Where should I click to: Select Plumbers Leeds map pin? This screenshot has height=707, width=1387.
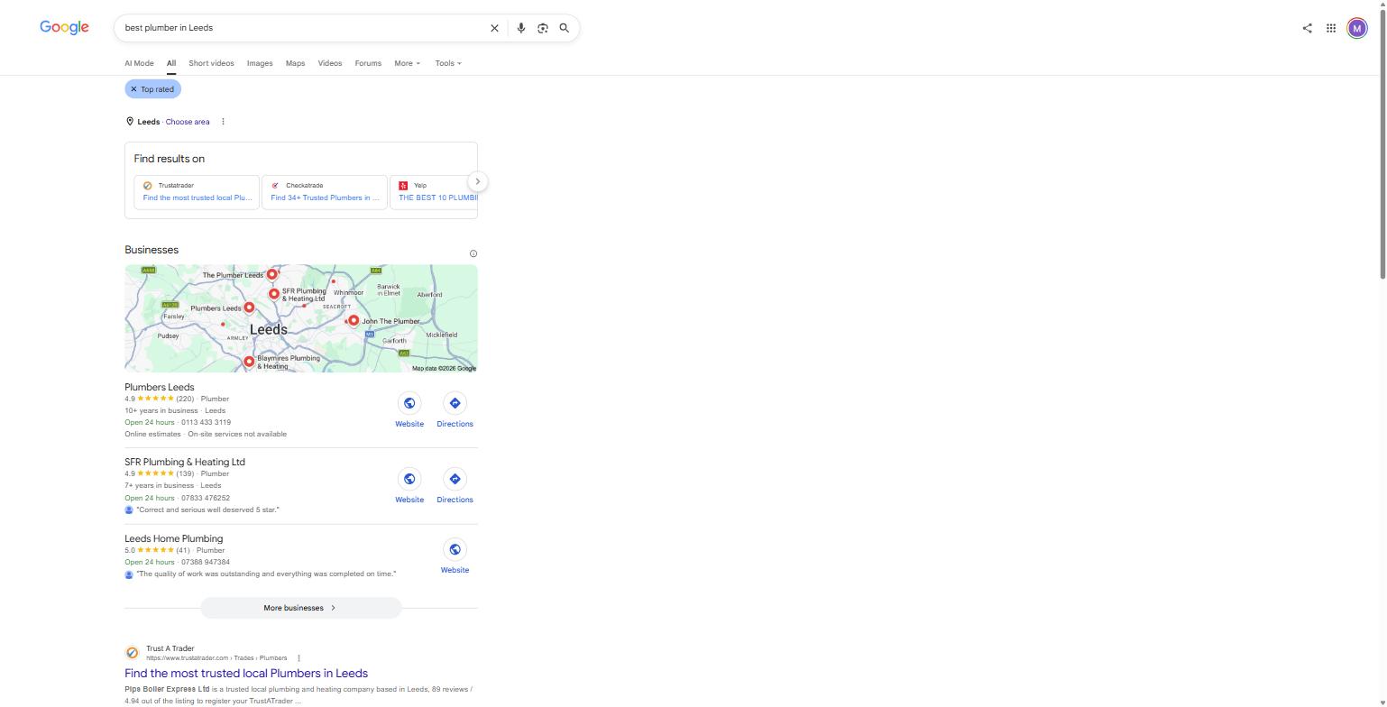tap(249, 308)
